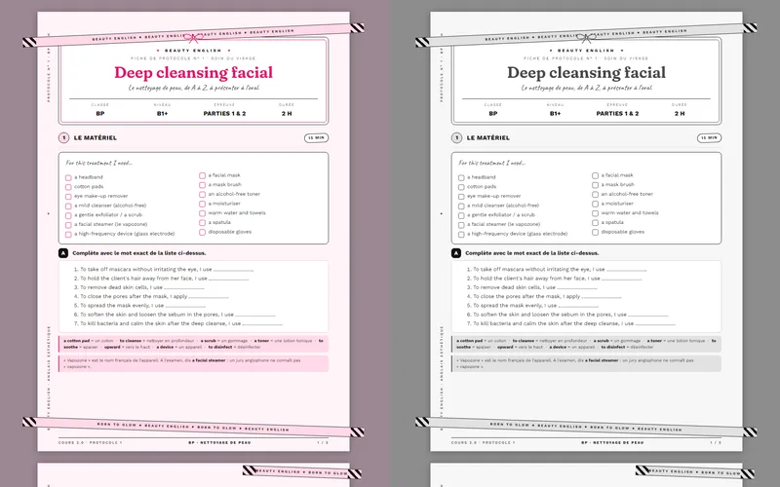Click 'B1+' niveau value on pink sheet
The image size is (780, 487).
click(162, 113)
